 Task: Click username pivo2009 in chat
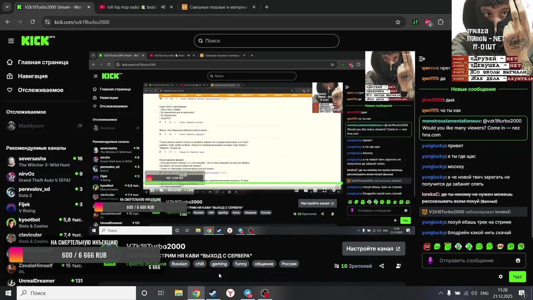point(433,100)
